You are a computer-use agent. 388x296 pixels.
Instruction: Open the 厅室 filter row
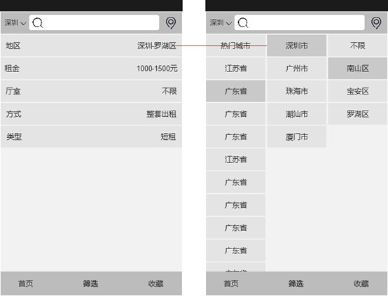click(91, 91)
